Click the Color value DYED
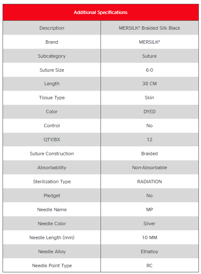The image size is (201, 274). click(150, 112)
